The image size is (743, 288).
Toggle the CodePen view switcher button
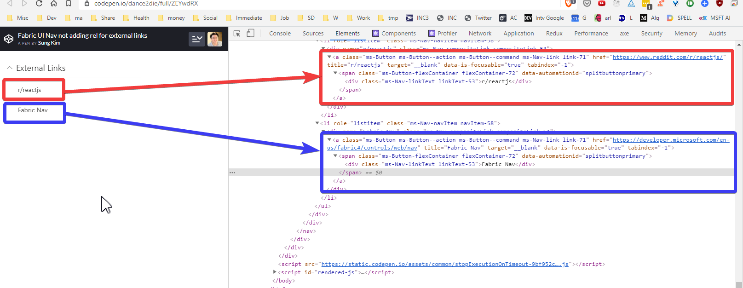pyautogui.click(x=196, y=39)
